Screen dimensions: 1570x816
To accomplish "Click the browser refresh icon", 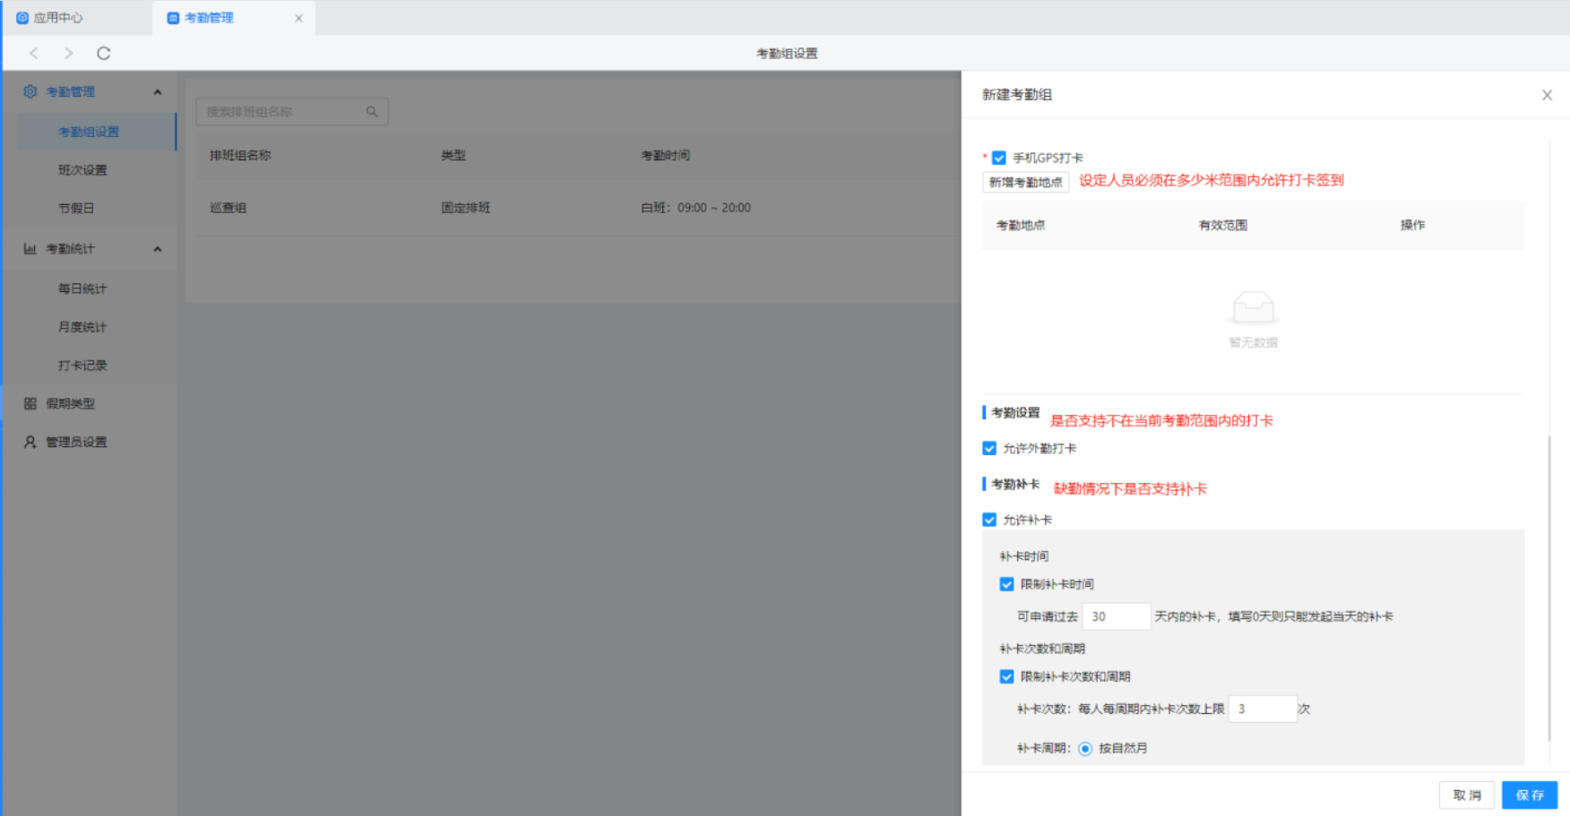I will tap(104, 54).
